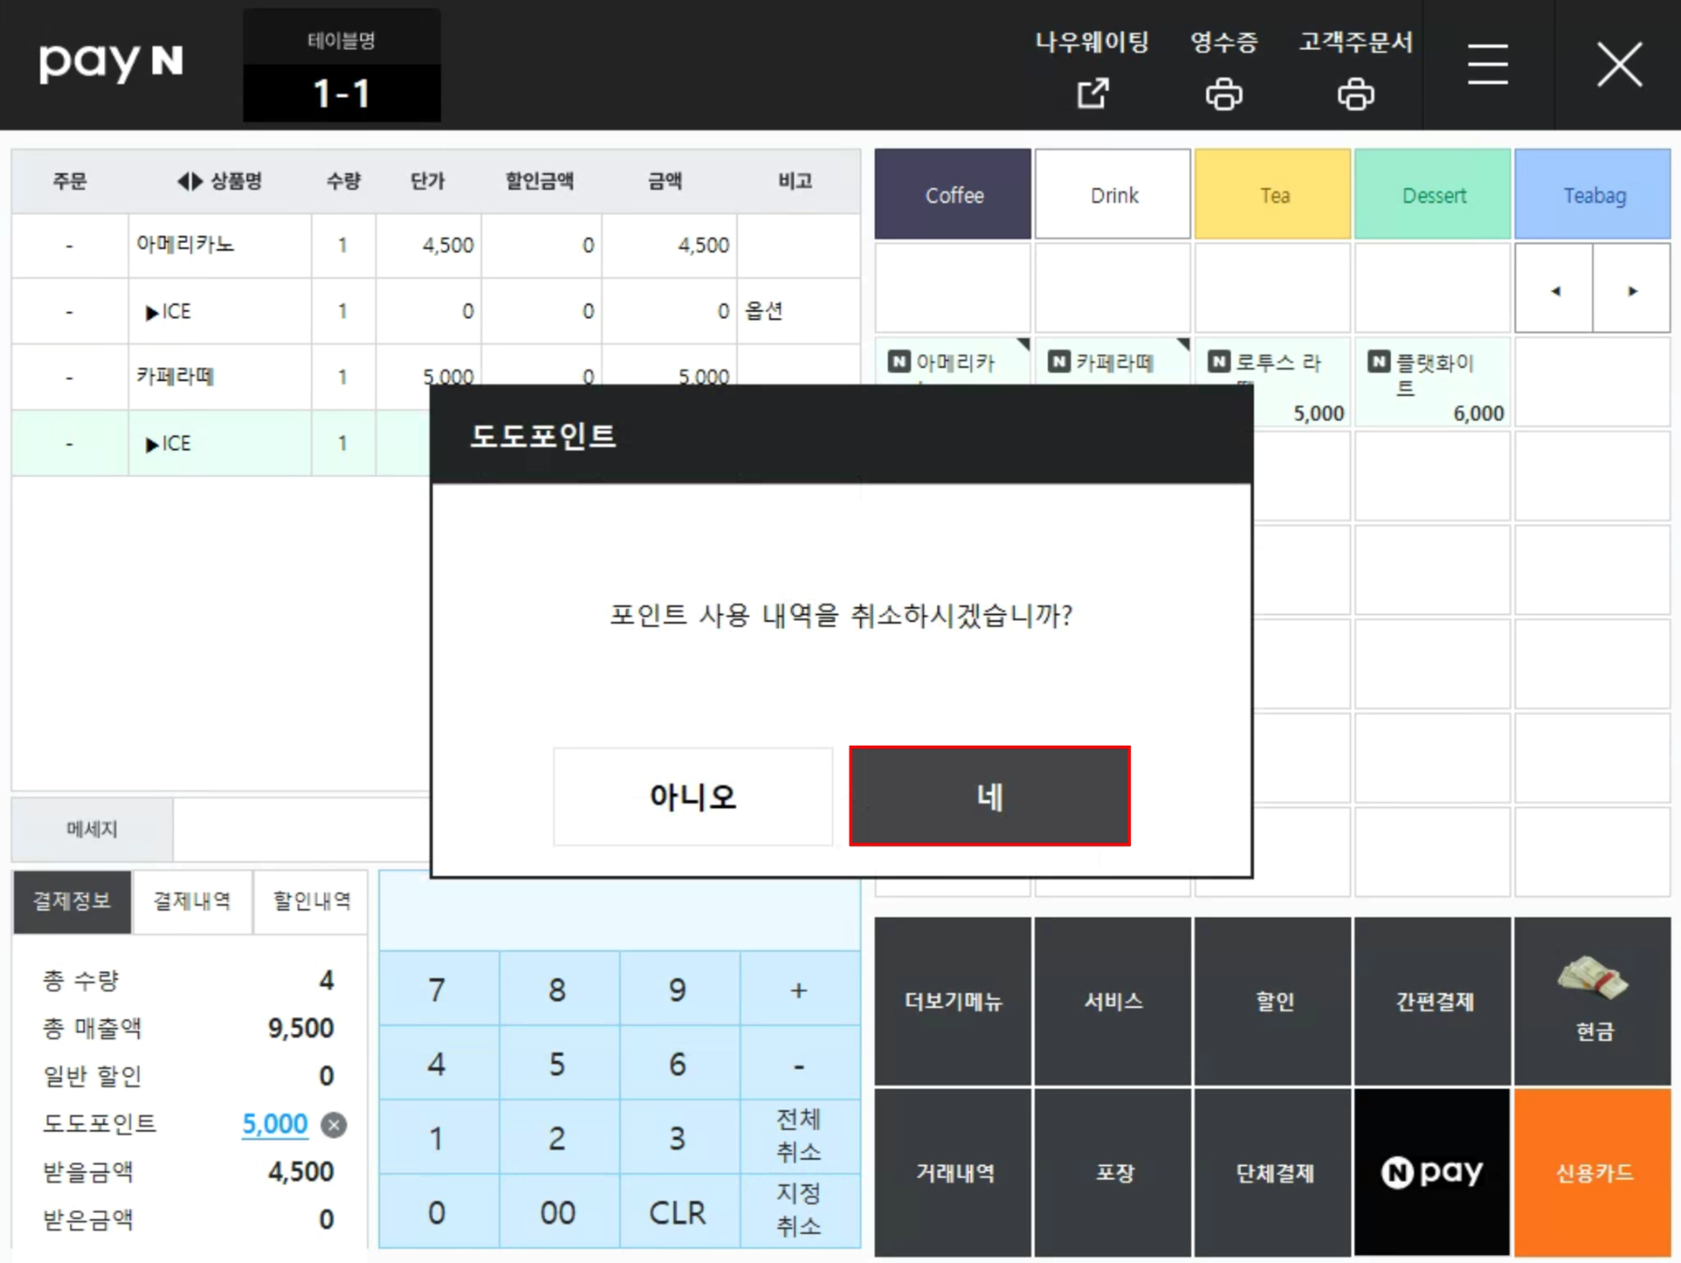Expand the highlighted ICE option row

click(153, 444)
